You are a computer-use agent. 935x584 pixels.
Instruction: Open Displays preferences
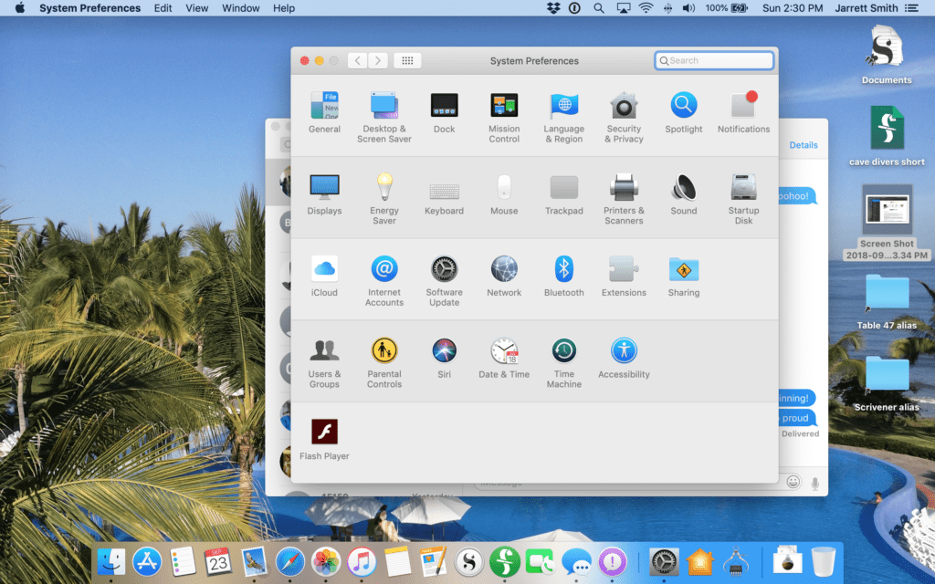[x=324, y=193]
